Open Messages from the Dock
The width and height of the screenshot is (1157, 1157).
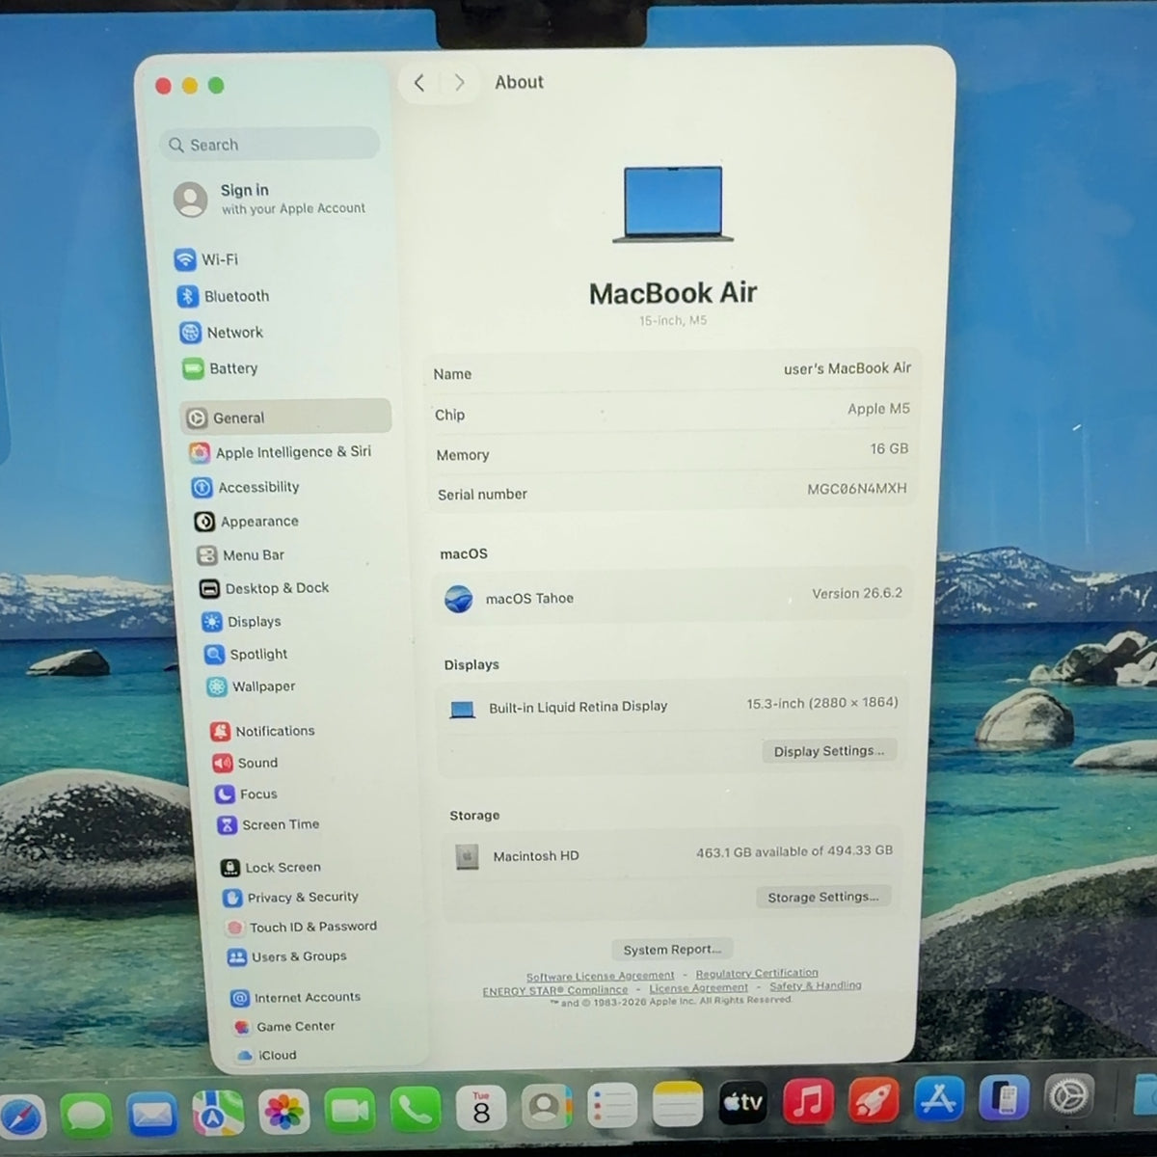pos(86,1117)
